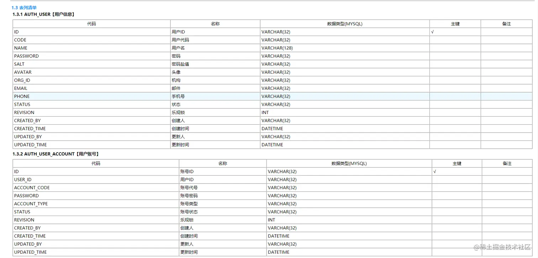
Task: Click the blue '1.3 表列清单' section heading
Action: [x=24, y=7]
